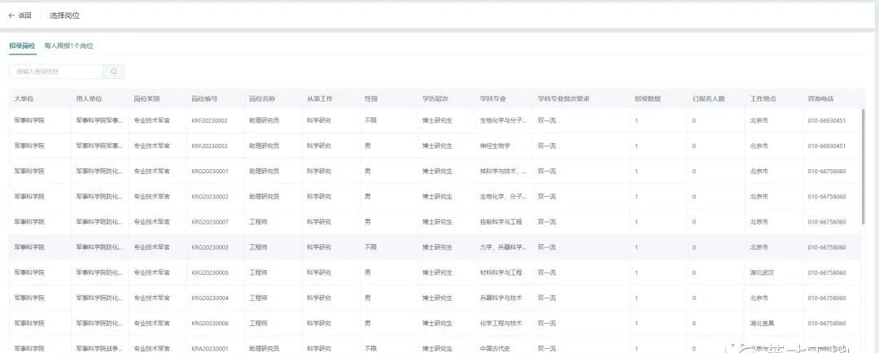The height and width of the screenshot is (353, 879).
Task: Click 神经生物学 subject cell
Action: [x=495, y=146]
